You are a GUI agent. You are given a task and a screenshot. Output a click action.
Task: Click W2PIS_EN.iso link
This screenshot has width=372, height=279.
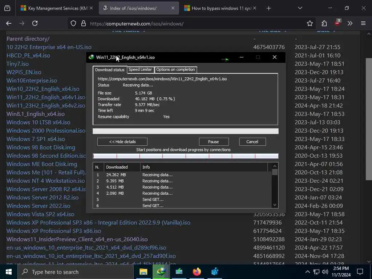tap(24, 72)
